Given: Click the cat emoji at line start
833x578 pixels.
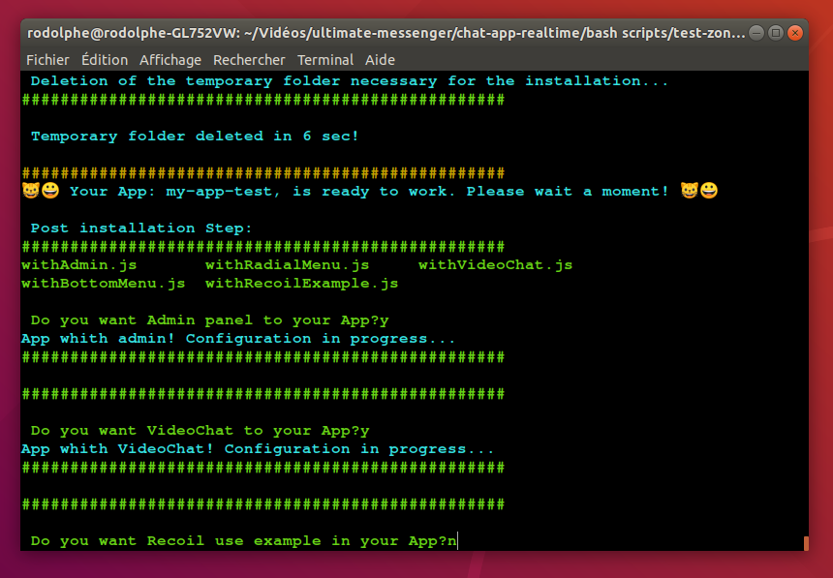Looking at the screenshot, I should coord(30,192).
